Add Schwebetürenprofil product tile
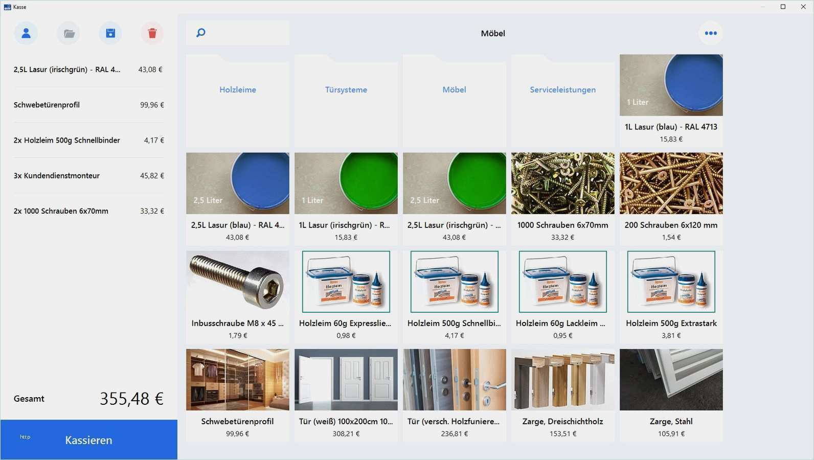The width and height of the screenshot is (814, 460). pos(238,395)
